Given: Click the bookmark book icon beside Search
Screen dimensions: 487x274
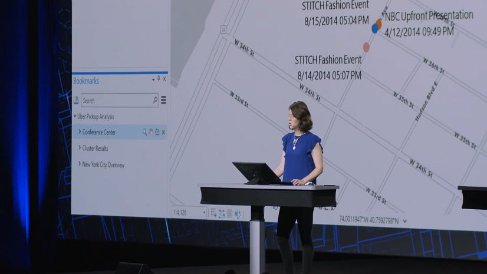Looking at the screenshot, I should (76, 100).
